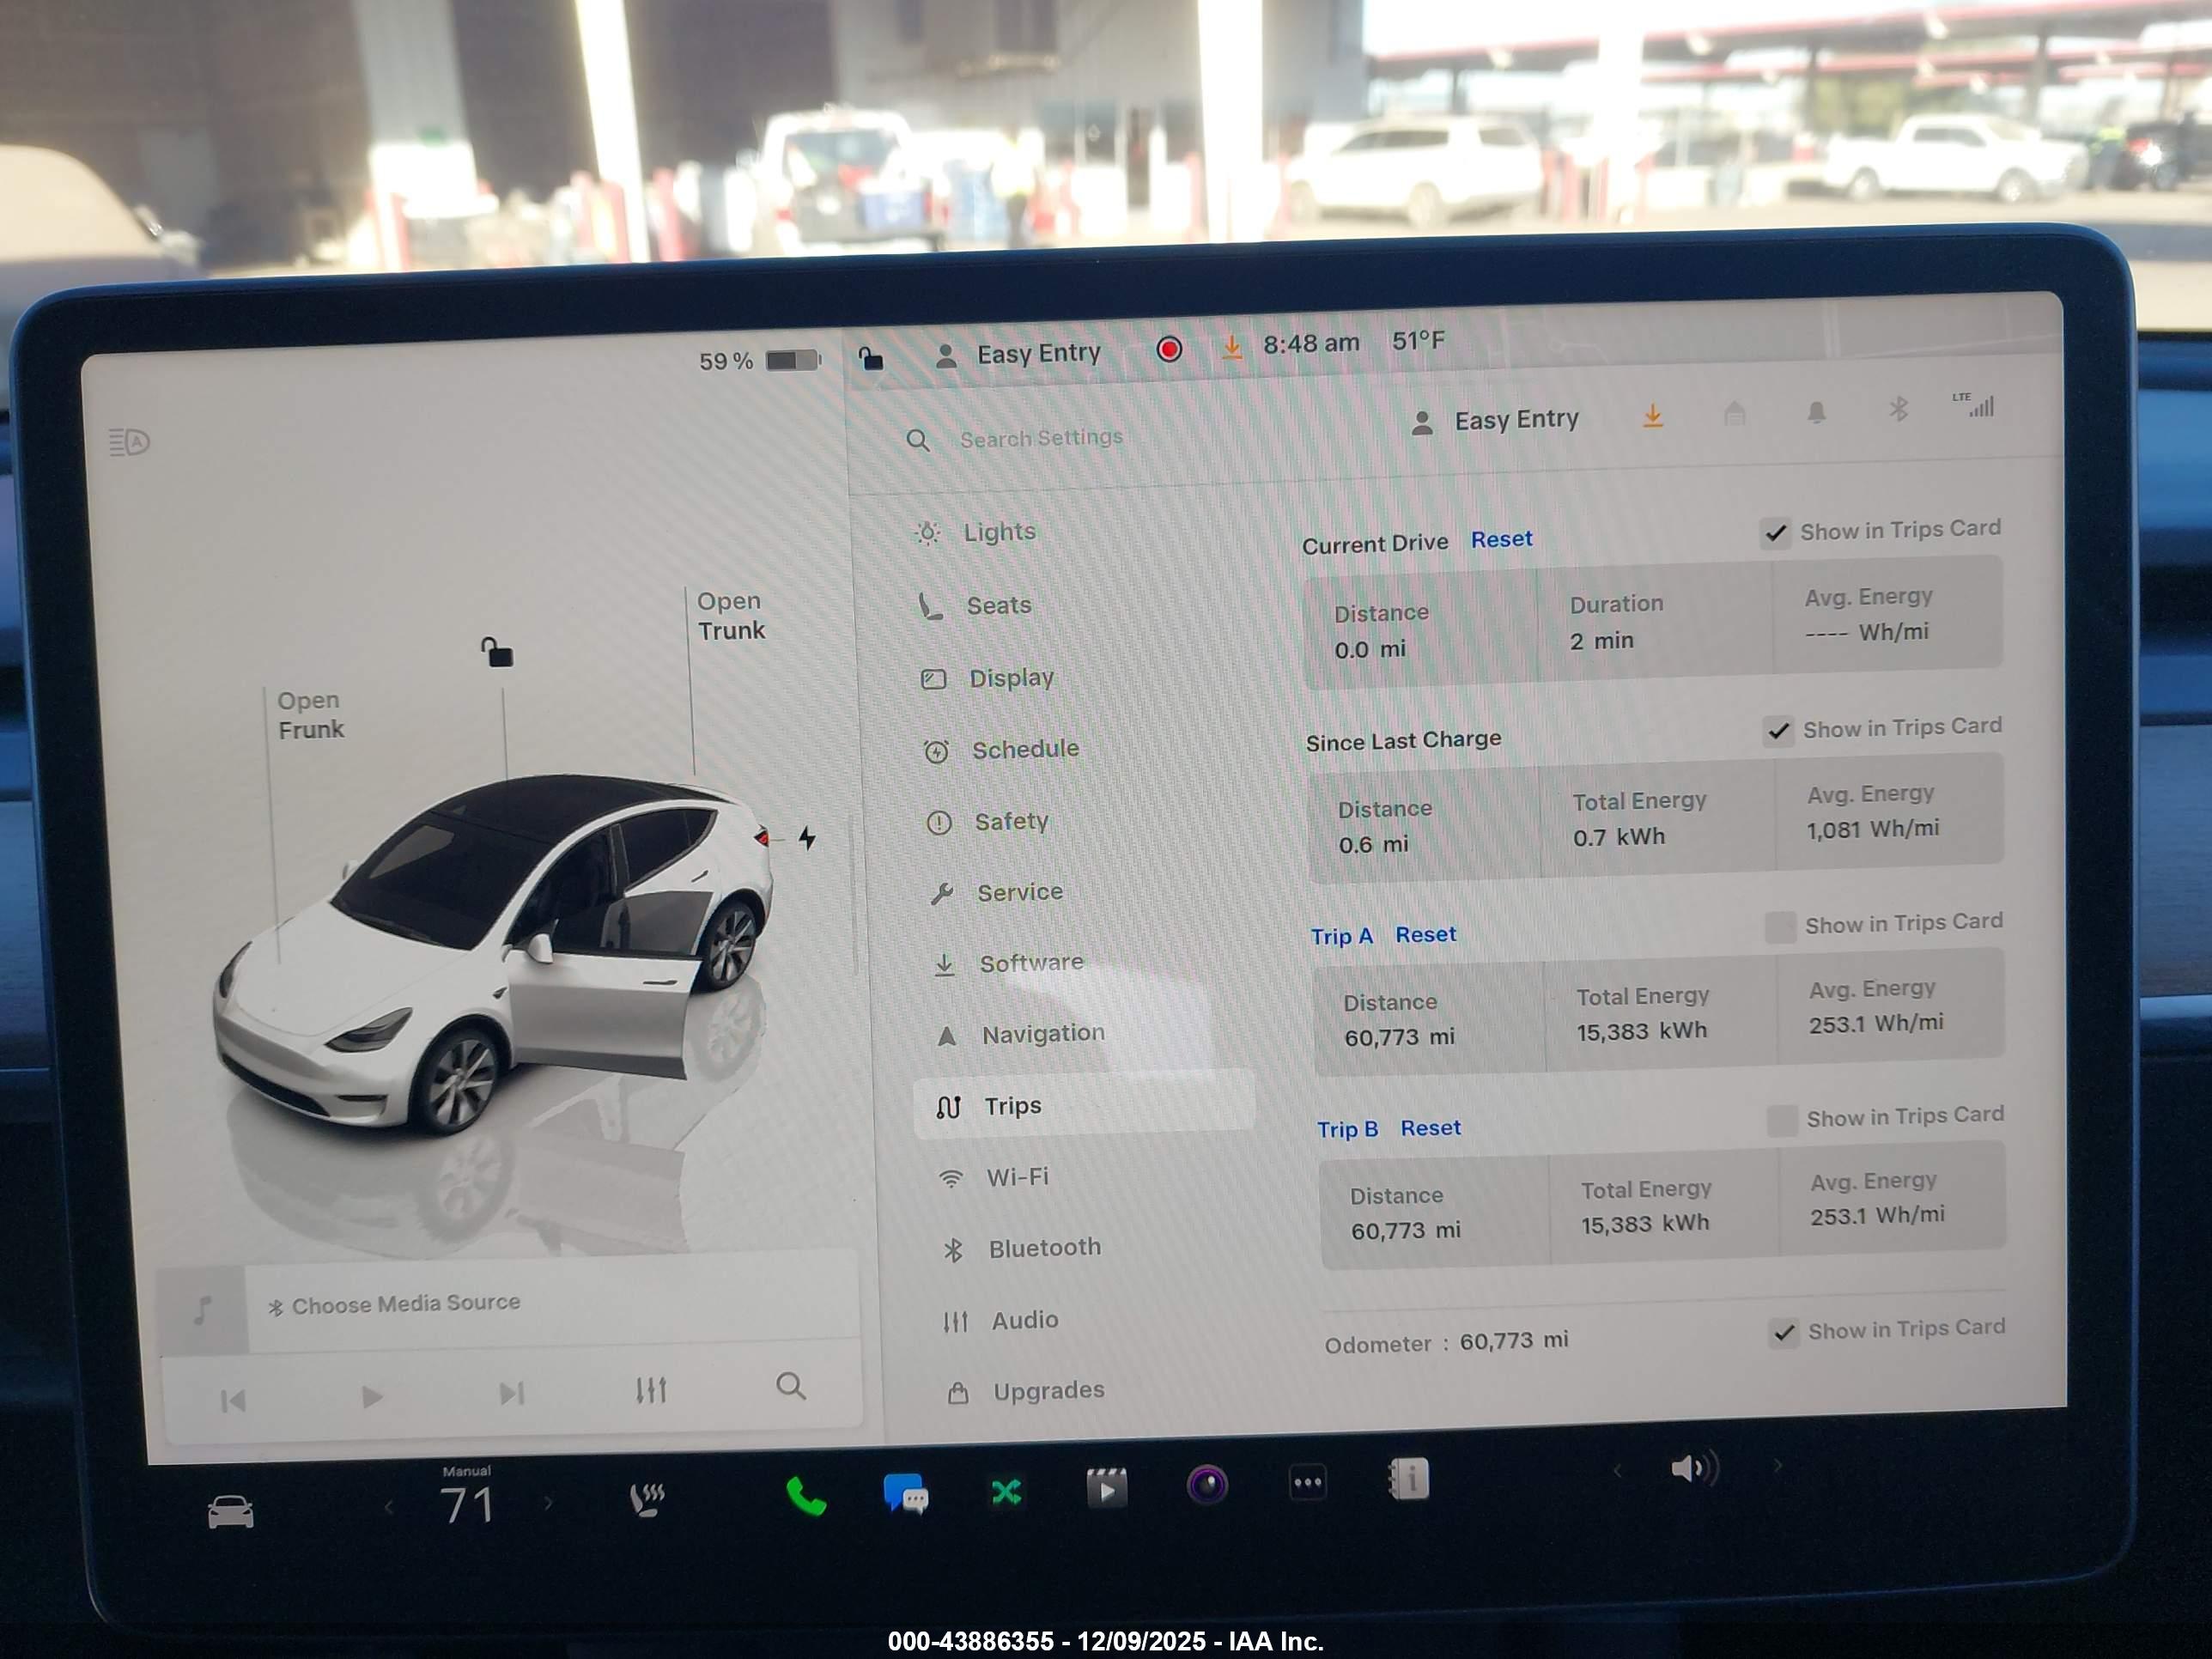Reset Trip B
This screenshot has width=2212, height=1659.
coord(1430,1128)
